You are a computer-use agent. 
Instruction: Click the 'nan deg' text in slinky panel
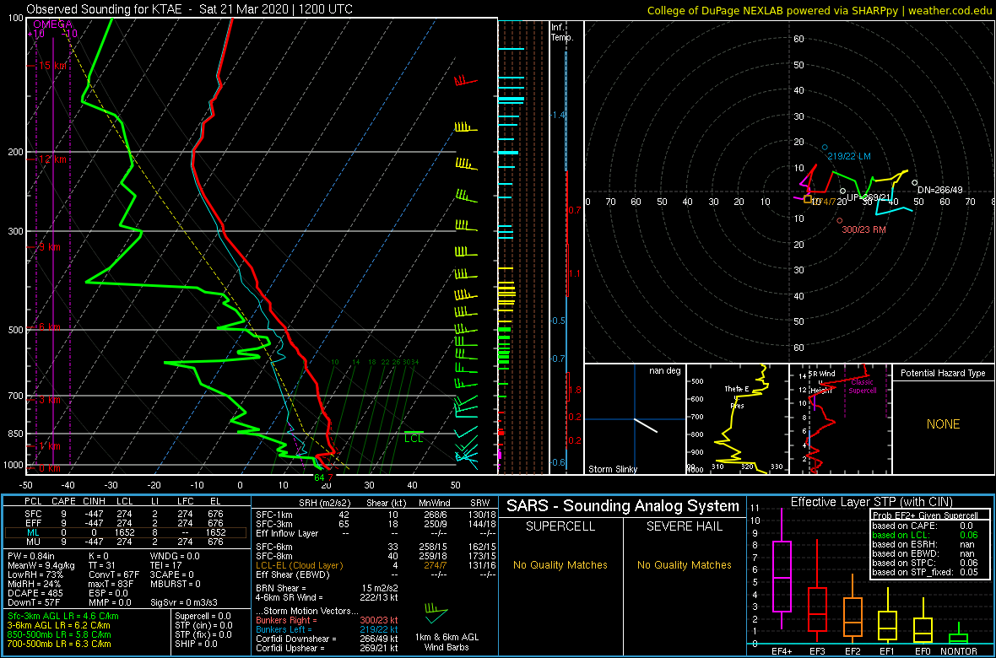click(x=666, y=370)
